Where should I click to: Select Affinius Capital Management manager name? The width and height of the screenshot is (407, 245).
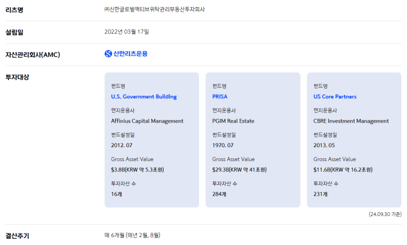coord(147,121)
